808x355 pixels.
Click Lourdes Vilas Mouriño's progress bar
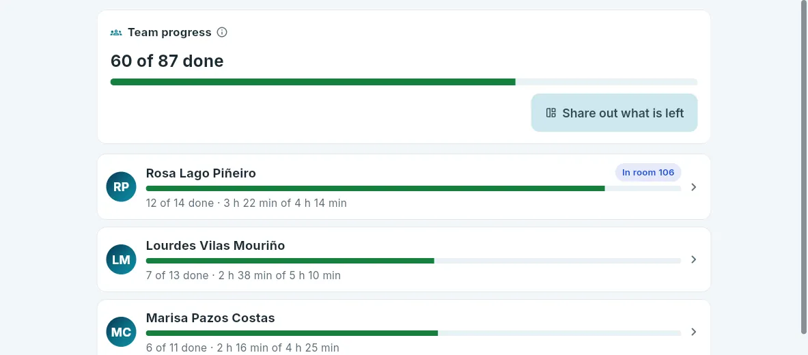[x=413, y=261]
